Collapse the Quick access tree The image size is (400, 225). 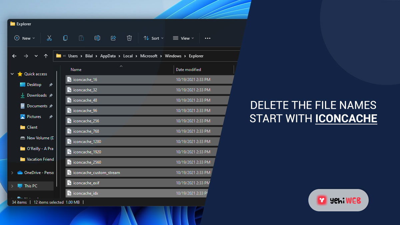pos(12,74)
